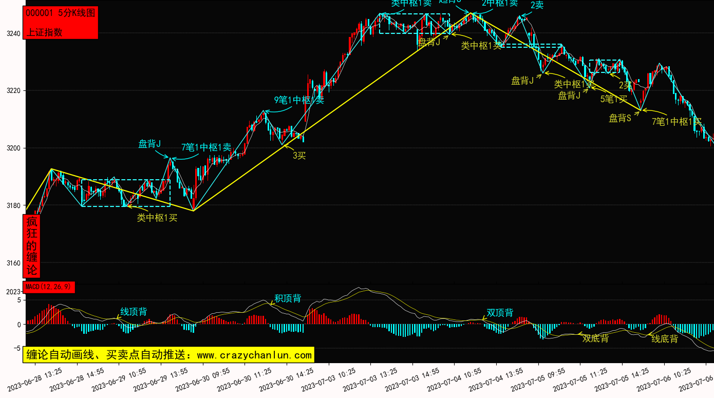Select the 双底背 MACD annotation
This screenshot has width=714, height=398.
[x=595, y=338]
